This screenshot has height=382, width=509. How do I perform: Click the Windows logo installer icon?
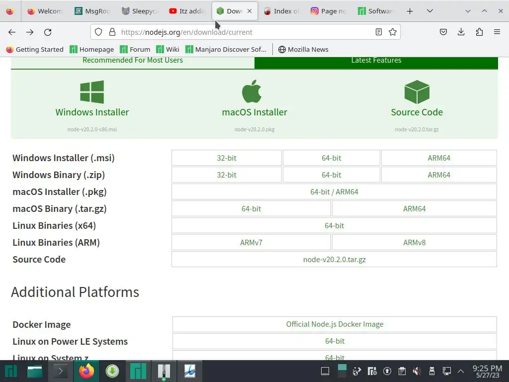[92, 92]
